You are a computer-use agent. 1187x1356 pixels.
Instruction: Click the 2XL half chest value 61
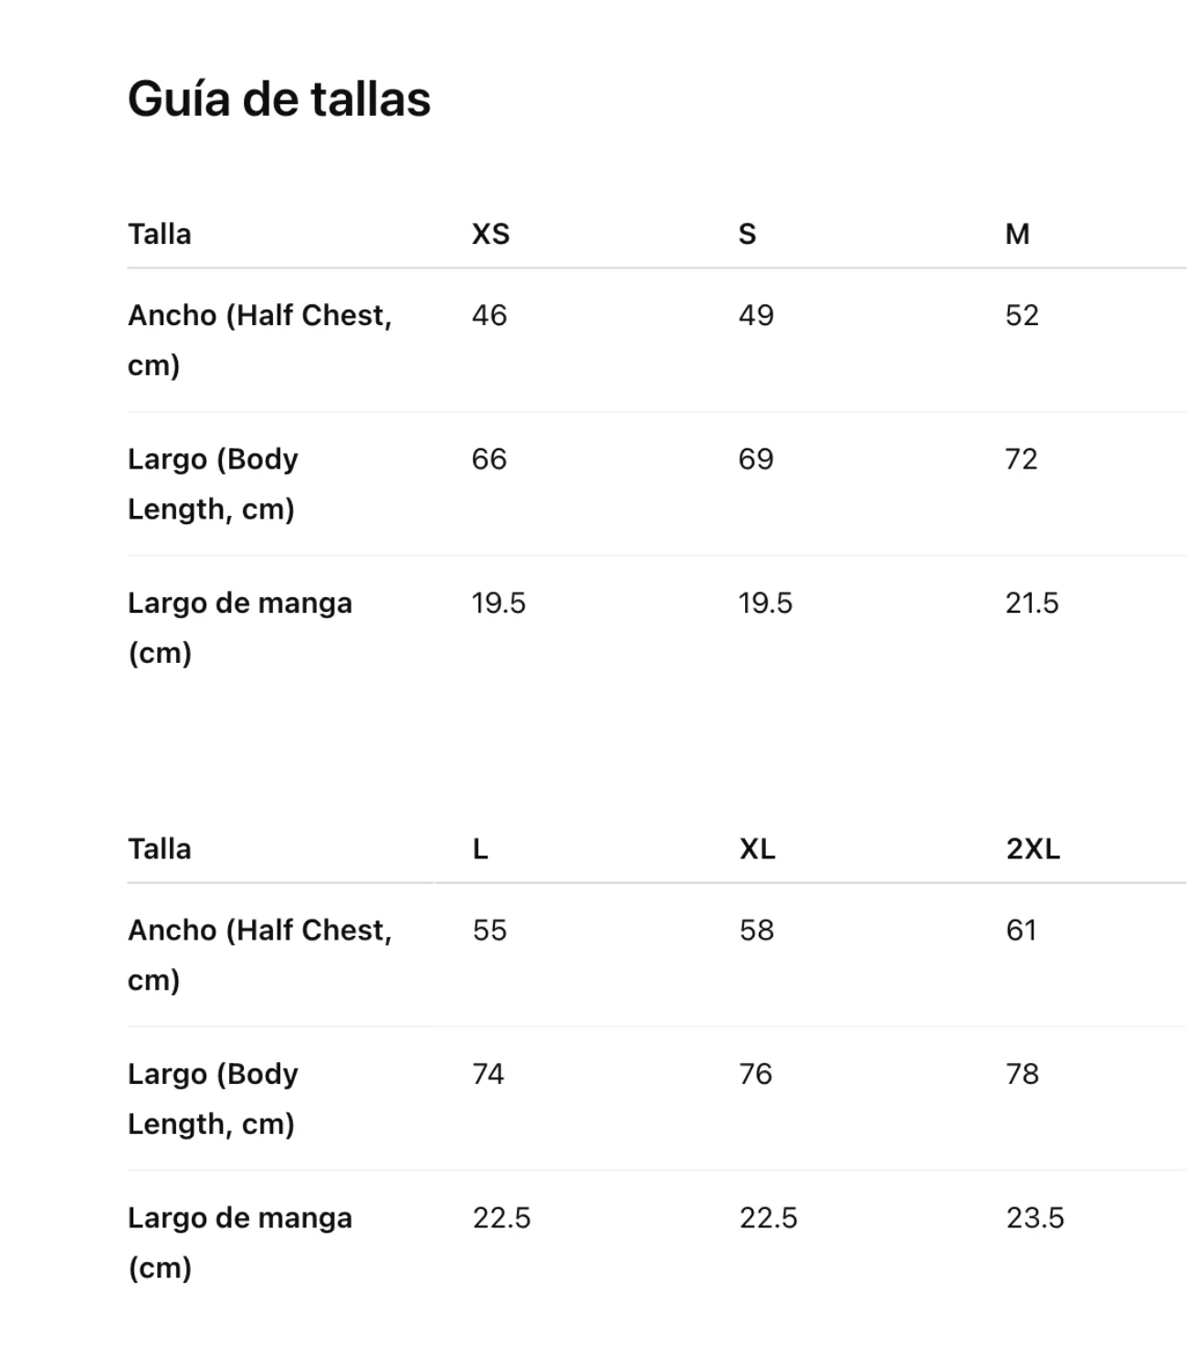(x=1021, y=930)
